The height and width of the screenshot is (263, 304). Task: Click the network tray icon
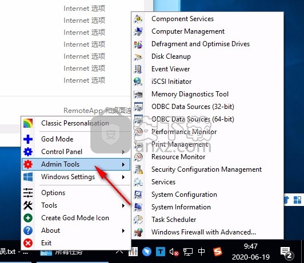coord(188,252)
